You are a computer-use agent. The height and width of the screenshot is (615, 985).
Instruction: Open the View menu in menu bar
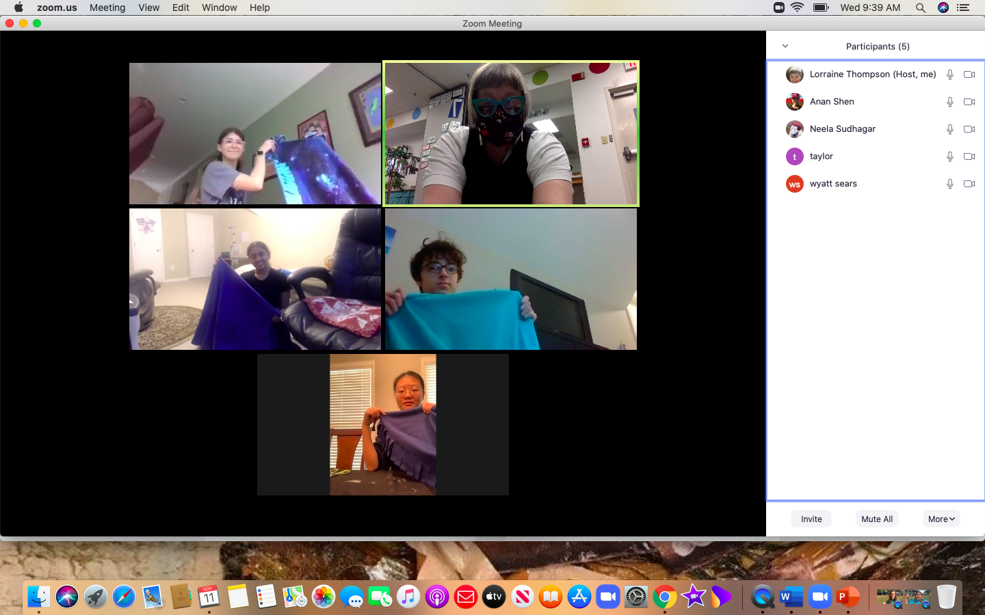(148, 8)
